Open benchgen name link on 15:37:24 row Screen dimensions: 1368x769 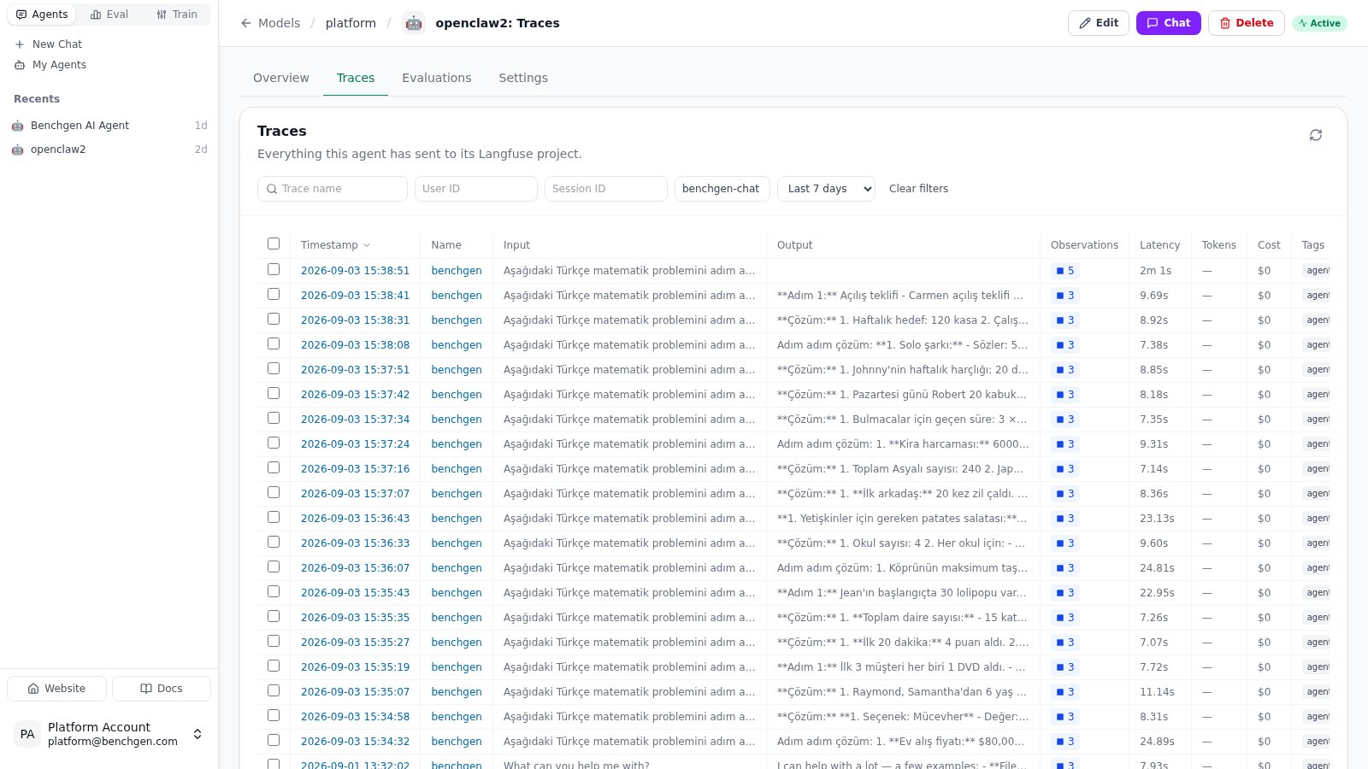pyautogui.click(x=457, y=444)
